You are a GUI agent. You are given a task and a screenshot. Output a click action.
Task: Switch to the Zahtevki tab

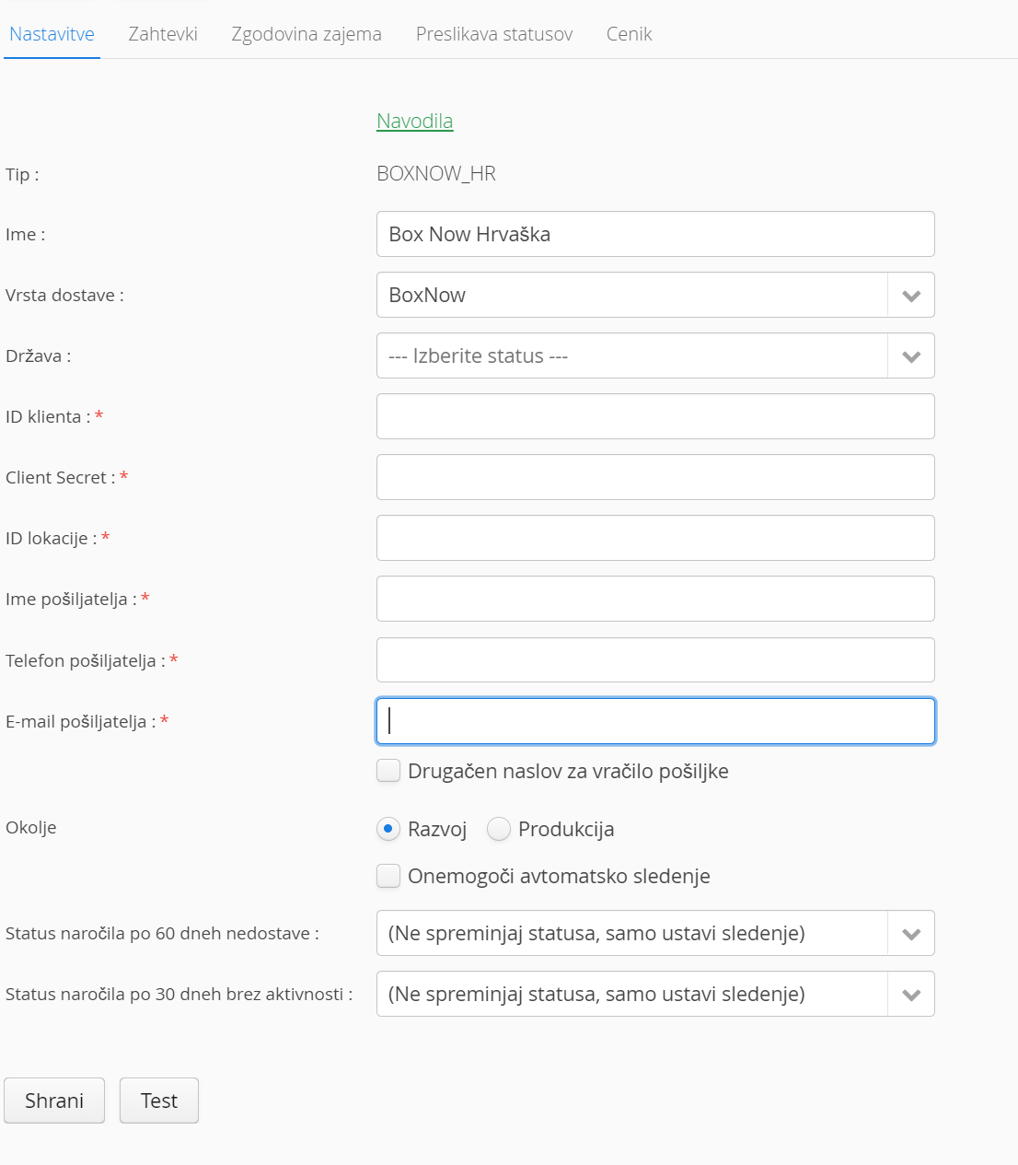tap(163, 34)
